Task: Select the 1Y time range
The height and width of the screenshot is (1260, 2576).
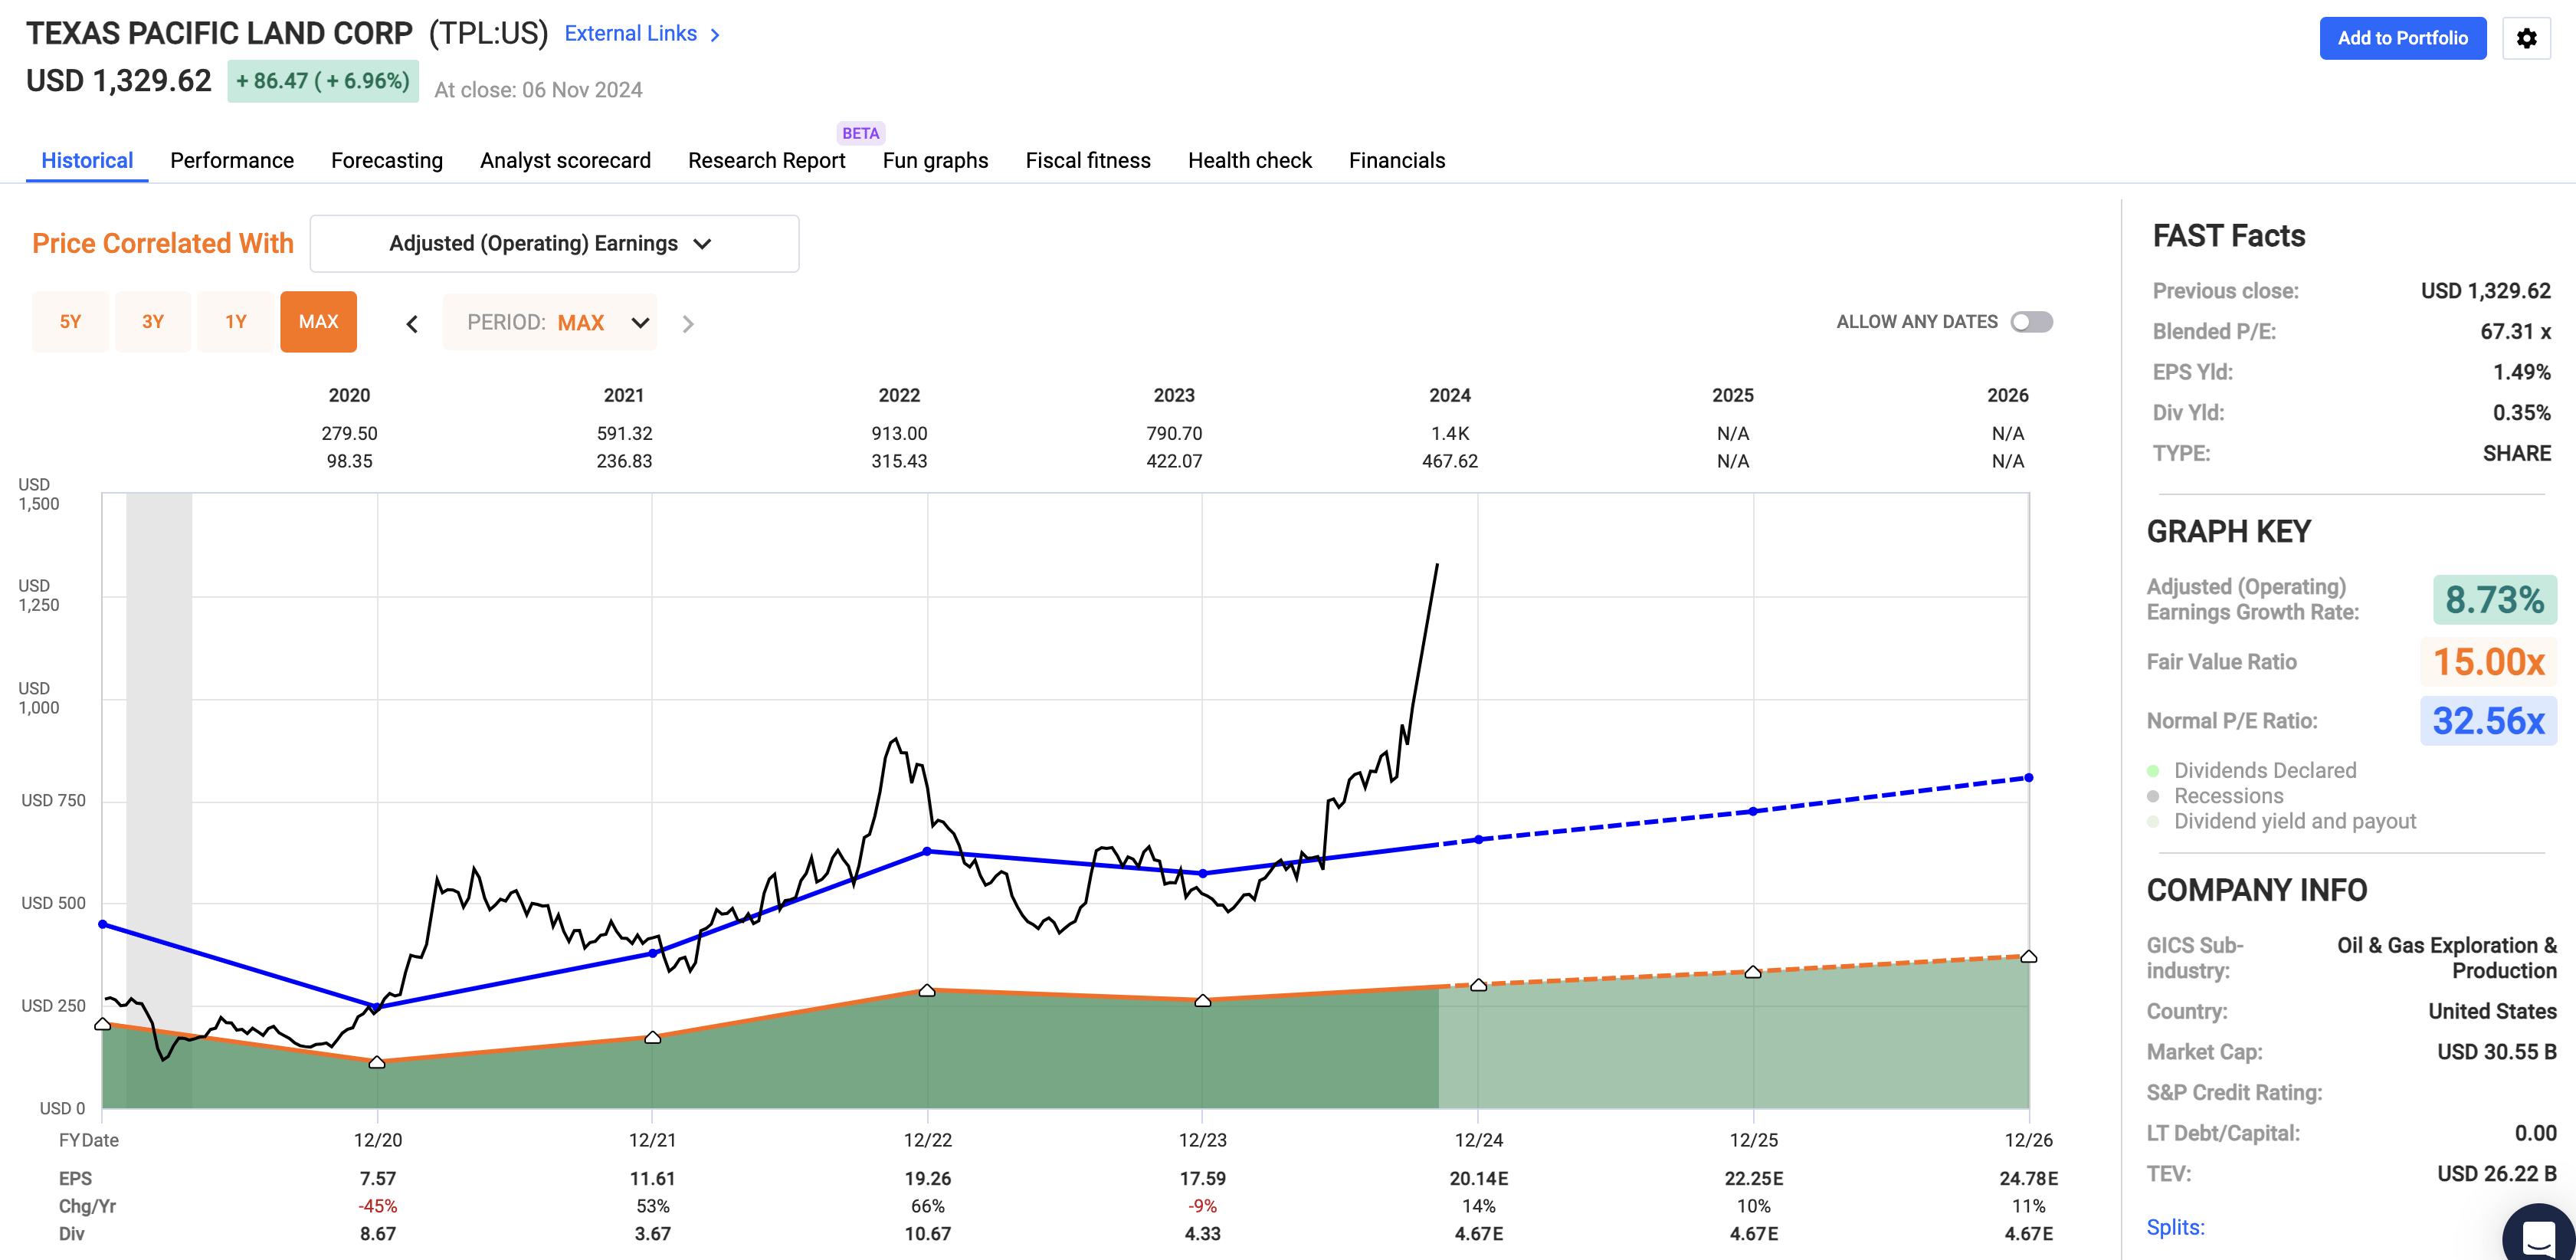Action: 236,321
